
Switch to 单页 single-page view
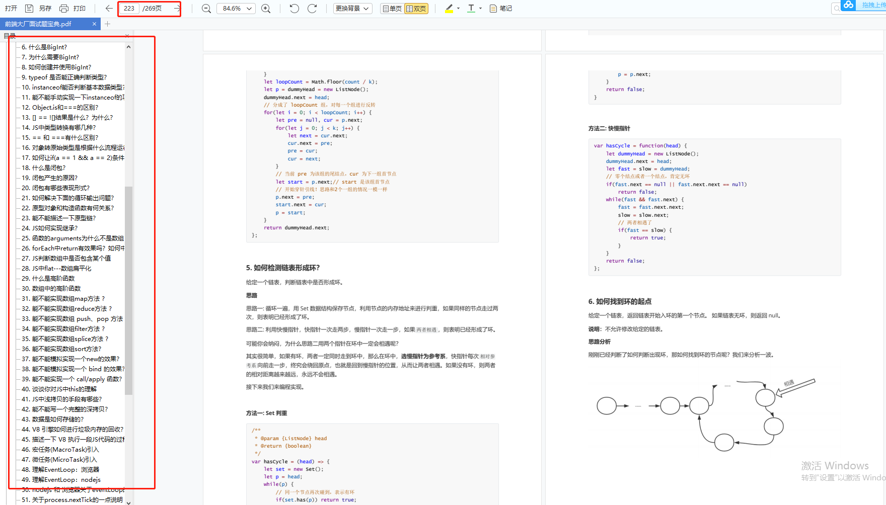(x=392, y=8)
